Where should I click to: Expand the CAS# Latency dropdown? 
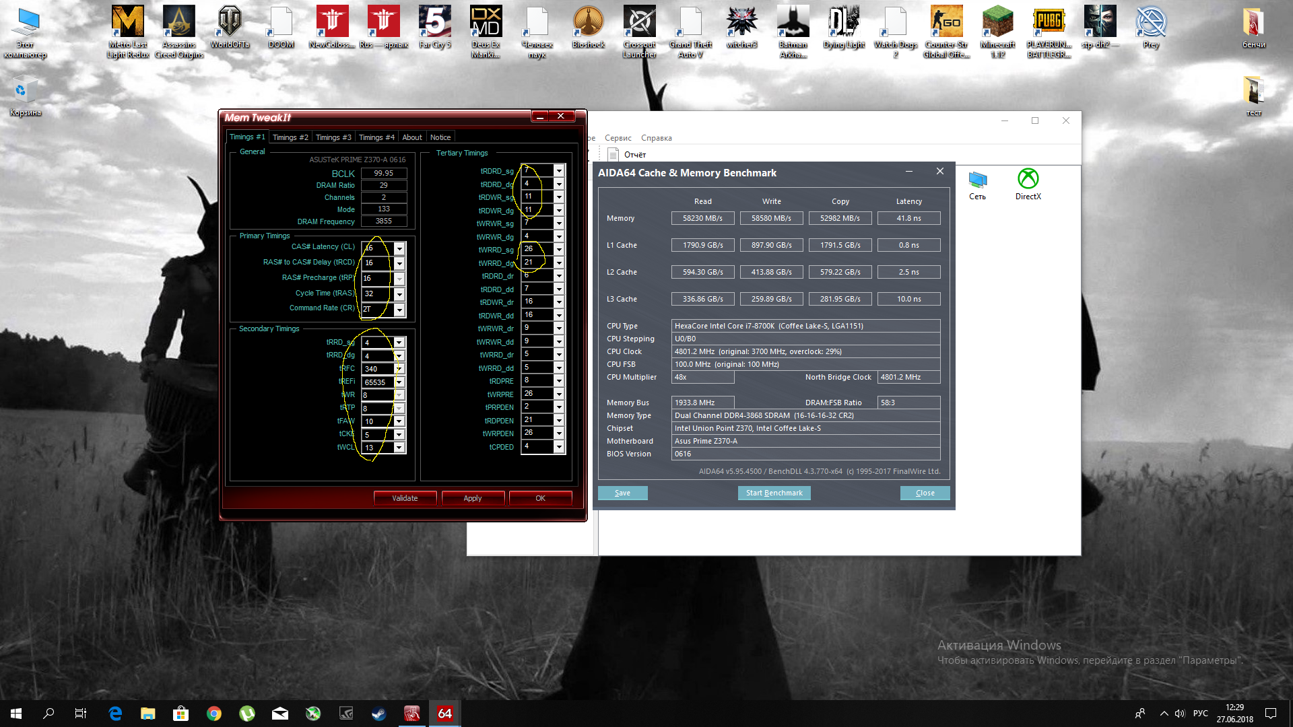pyautogui.click(x=399, y=248)
